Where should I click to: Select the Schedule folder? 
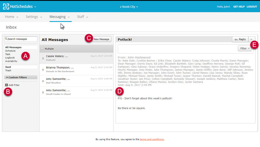point(10,51)
